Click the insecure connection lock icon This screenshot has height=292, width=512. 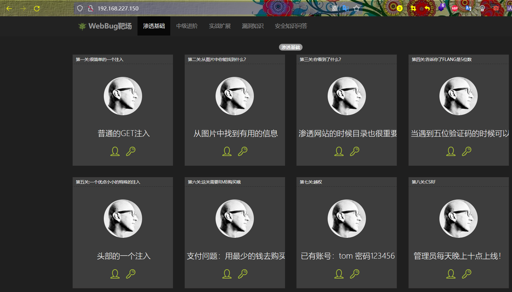pyautogui.click(x=91, y=9)
